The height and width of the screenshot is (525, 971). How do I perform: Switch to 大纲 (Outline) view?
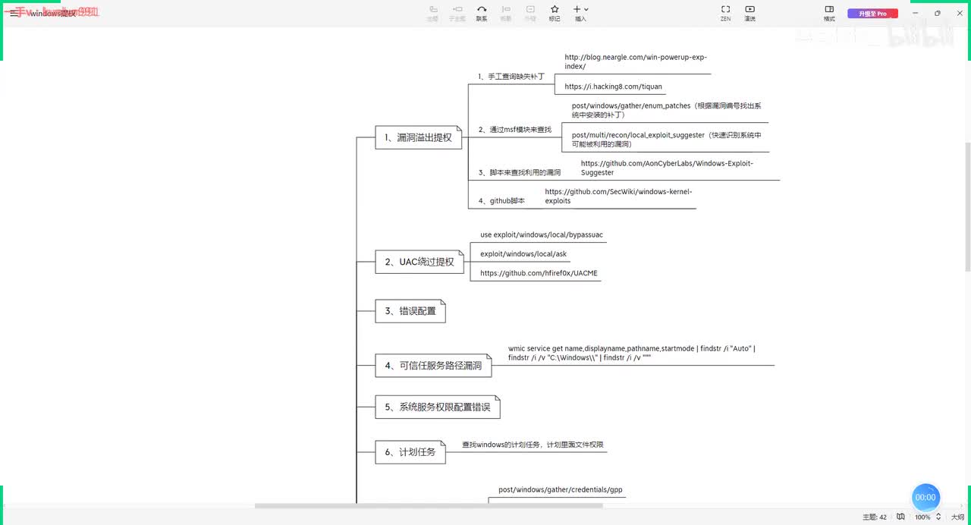[957, 517]
